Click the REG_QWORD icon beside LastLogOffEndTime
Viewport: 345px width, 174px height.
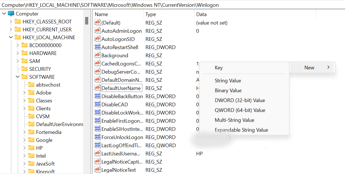(x=97, y=145)
